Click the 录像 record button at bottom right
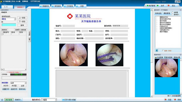This screenshot has width=182, height=102. pyautogui.click(x=178, y=100)
